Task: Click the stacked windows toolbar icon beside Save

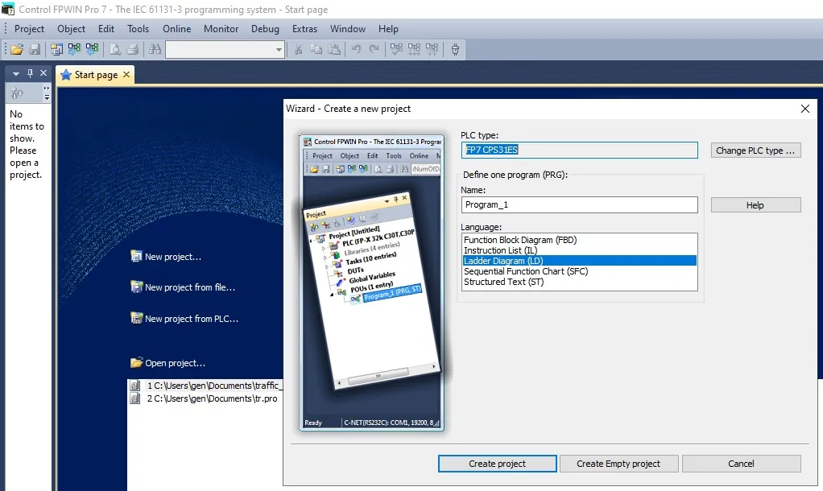Action: [x=56, y=49]
